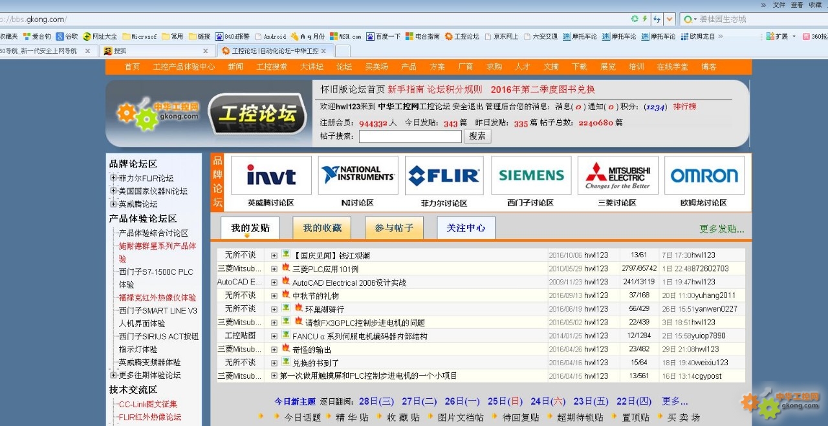Expand the 中秋节的礼物 post row
828x426 pixels.
click(x=274, y=295)
